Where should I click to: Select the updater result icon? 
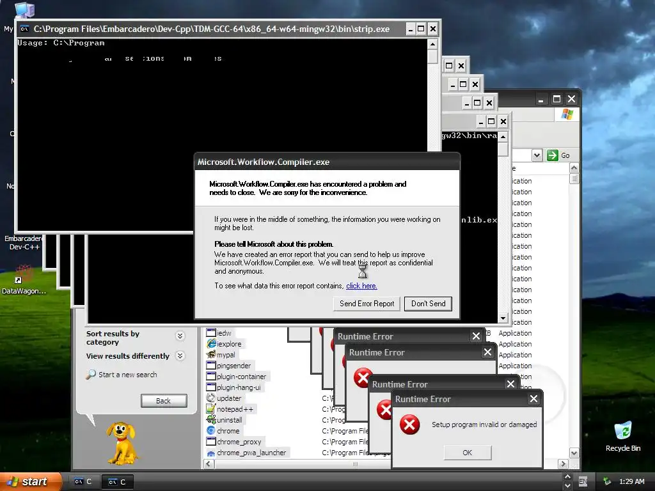tap(211, 398)
